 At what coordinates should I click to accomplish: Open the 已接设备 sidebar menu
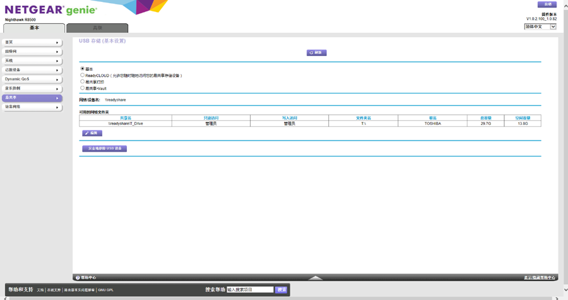pos(32,70)
